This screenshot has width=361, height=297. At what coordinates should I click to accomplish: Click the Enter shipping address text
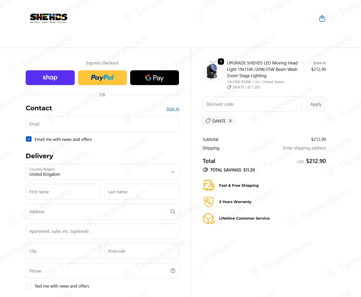304,148
